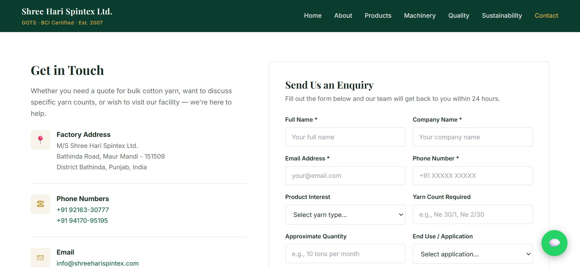
Task: Click the 'Email Address *' field label
Action: 307,158
